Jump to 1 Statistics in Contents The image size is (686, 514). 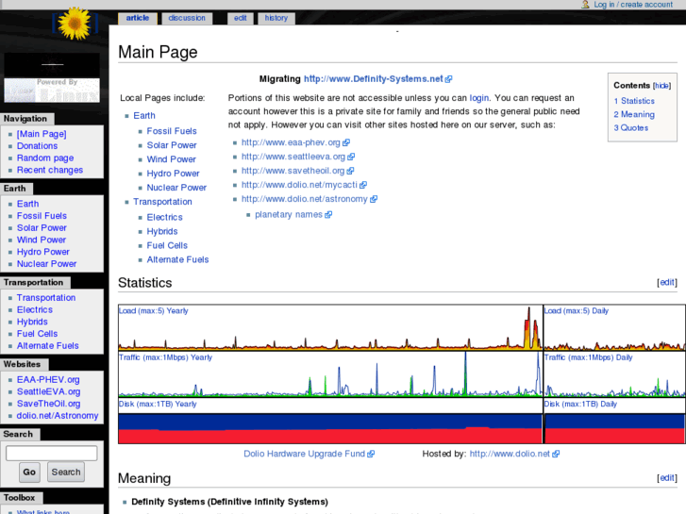click(634, 101)
